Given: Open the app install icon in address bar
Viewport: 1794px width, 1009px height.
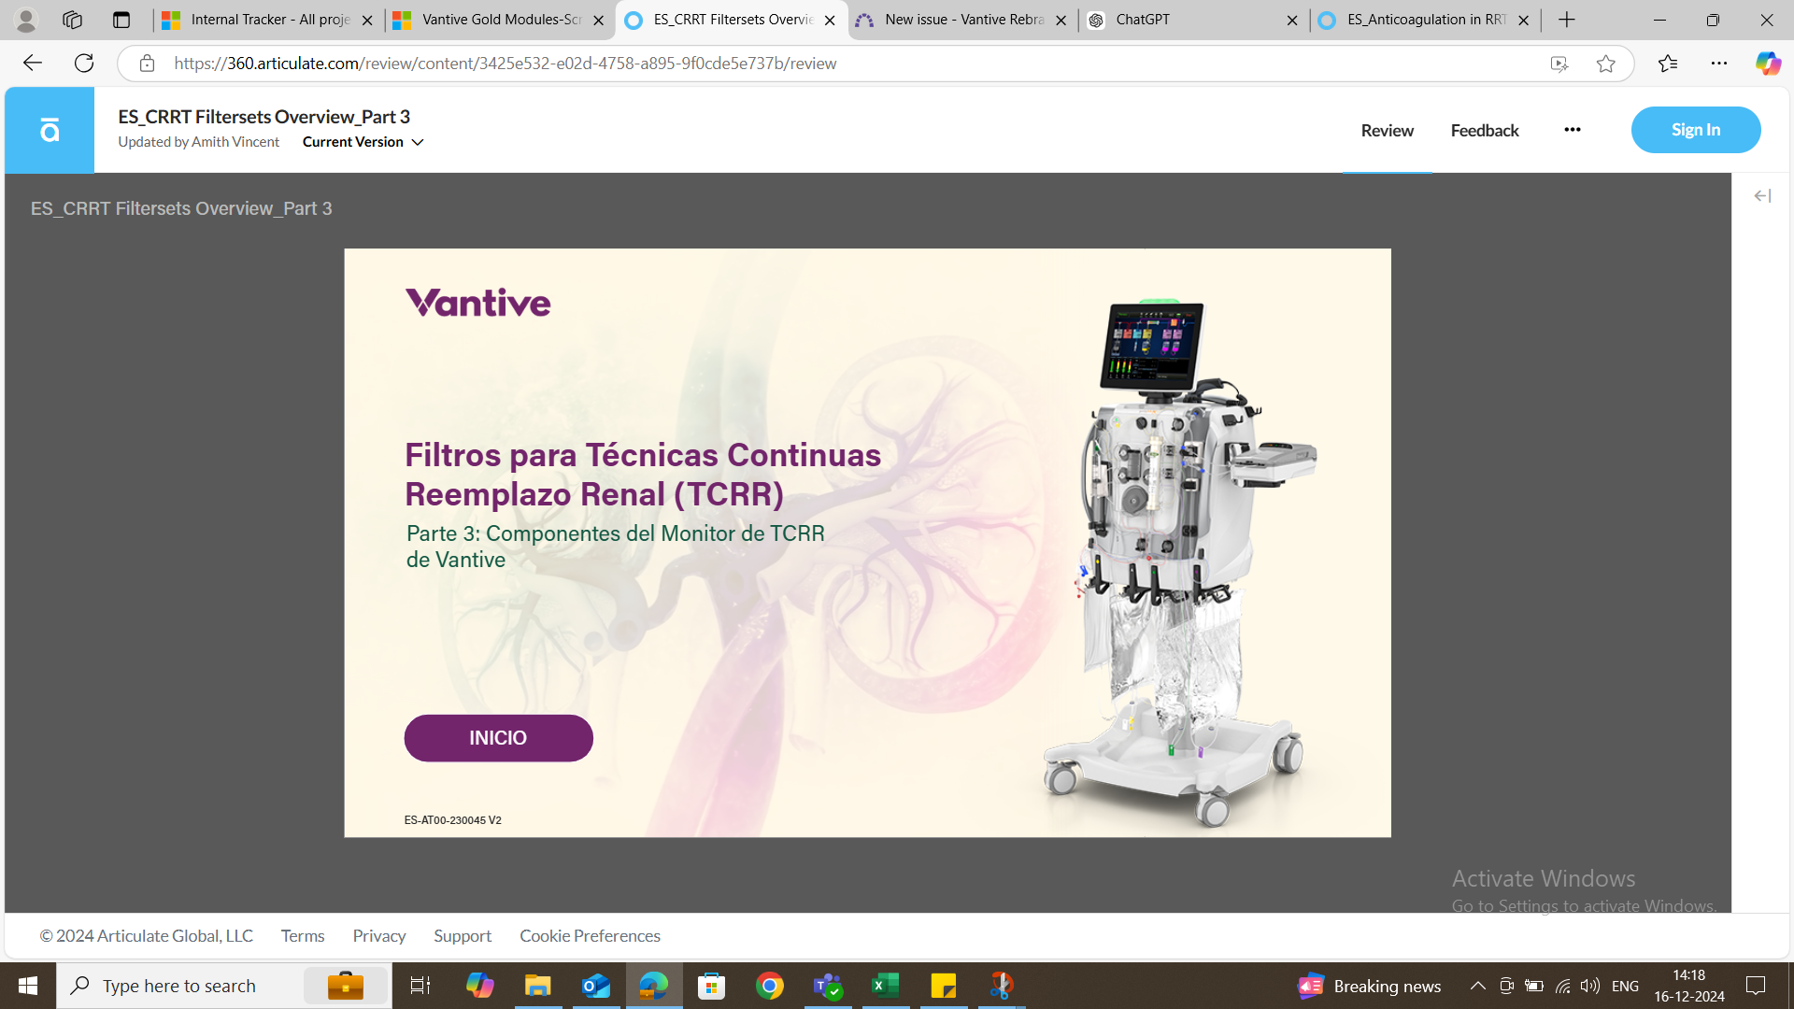Looking at the screenshot, I should [1559, 64].
